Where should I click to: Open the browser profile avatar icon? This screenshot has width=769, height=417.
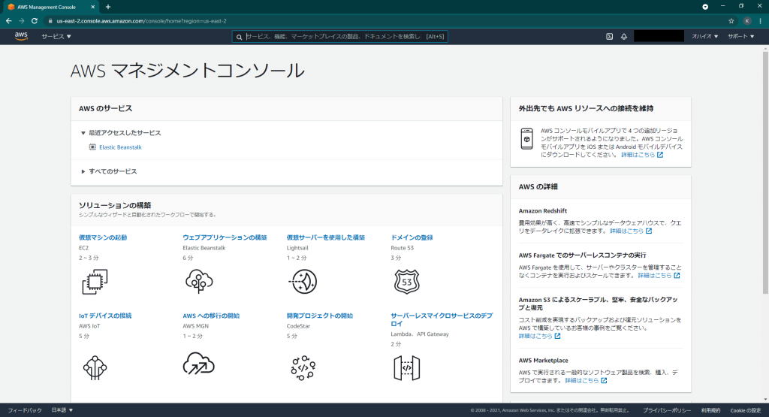click(x=747, y=21)
